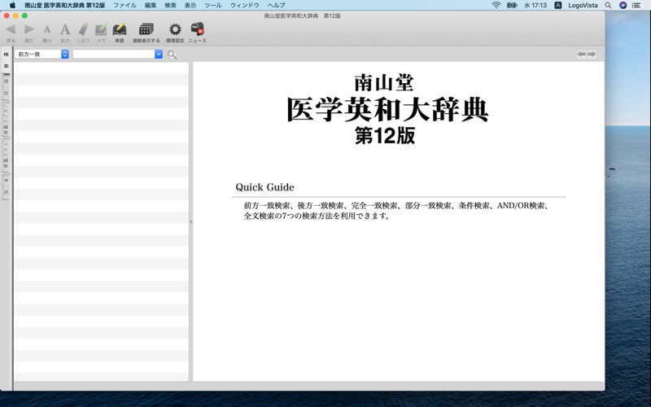Open the ファイル menu
The height and width of the screenshot is (407, 651).
coord(125,6)
